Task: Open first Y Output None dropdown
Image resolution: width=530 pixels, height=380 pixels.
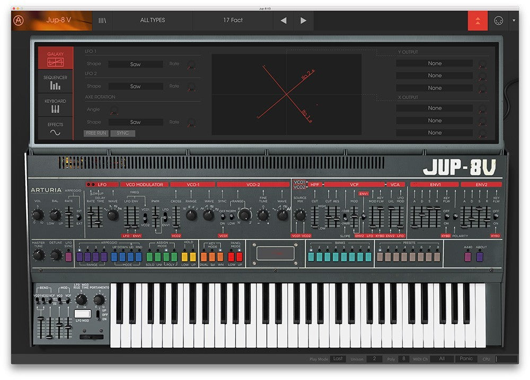Action: [435, 63]
